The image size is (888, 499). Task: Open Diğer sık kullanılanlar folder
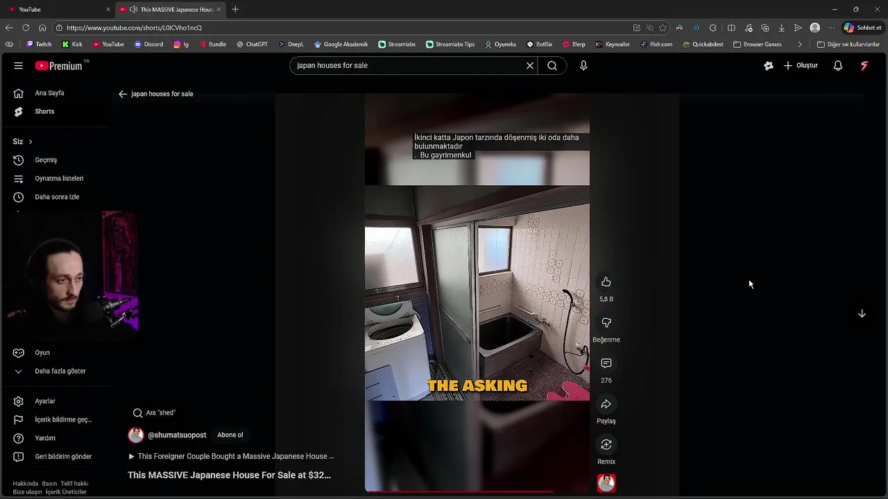[848, 44]
